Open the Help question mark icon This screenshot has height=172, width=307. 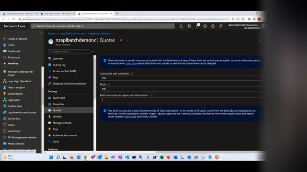point(213,26)
